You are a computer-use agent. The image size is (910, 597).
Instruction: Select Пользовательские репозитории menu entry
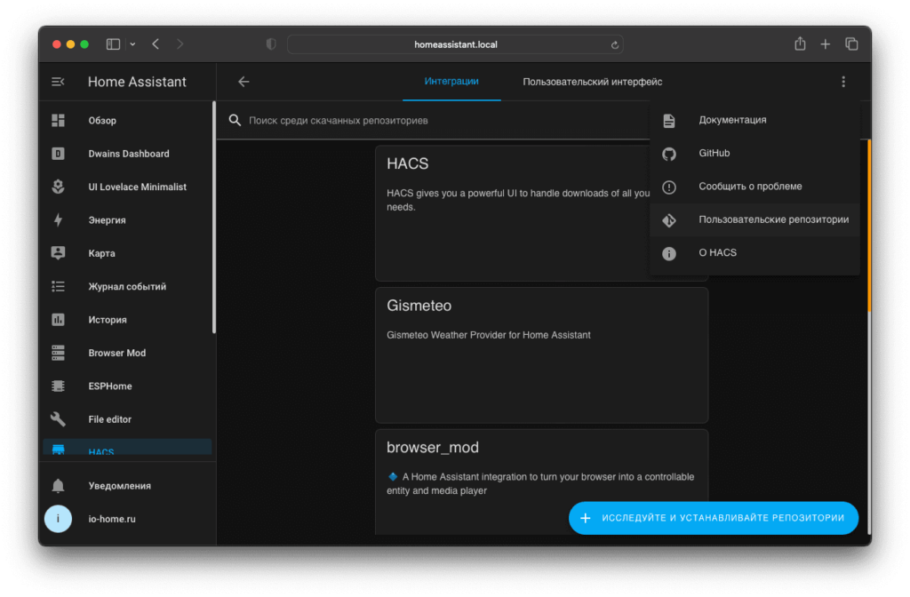754,220
